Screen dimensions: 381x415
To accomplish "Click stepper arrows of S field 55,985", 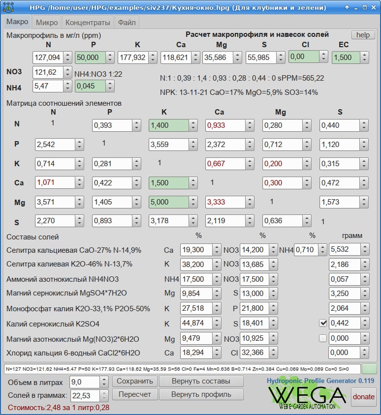I will tap(281, 58).
